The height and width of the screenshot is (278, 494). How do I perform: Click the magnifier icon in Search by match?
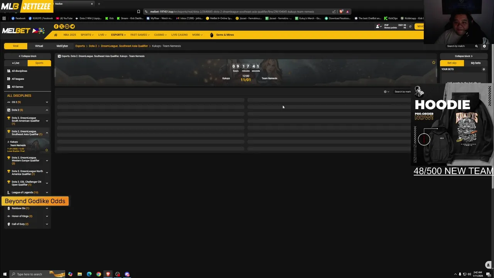476,46
